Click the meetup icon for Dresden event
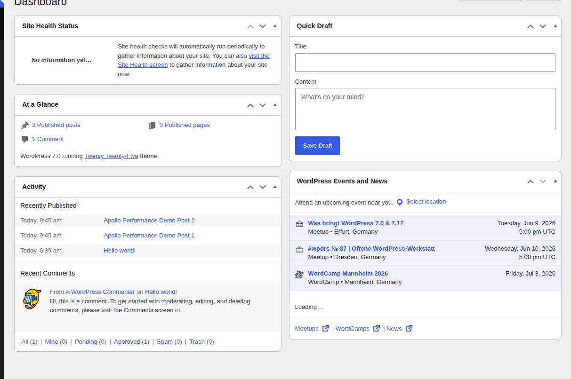 tap(299, 249)
